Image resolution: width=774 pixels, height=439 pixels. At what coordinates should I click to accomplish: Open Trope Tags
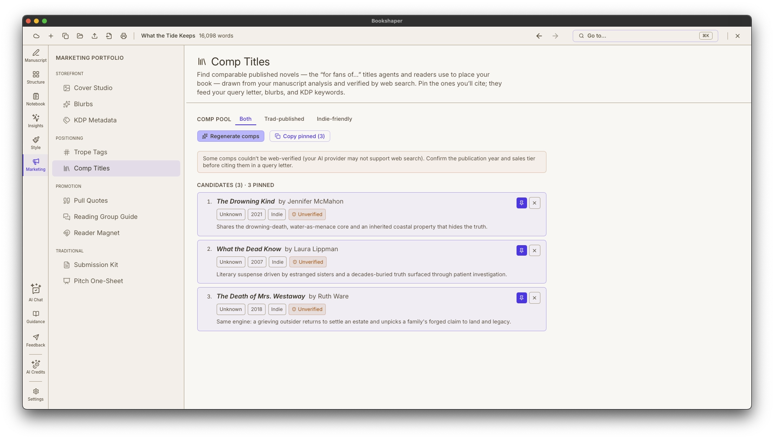click(x=116, y=152)
